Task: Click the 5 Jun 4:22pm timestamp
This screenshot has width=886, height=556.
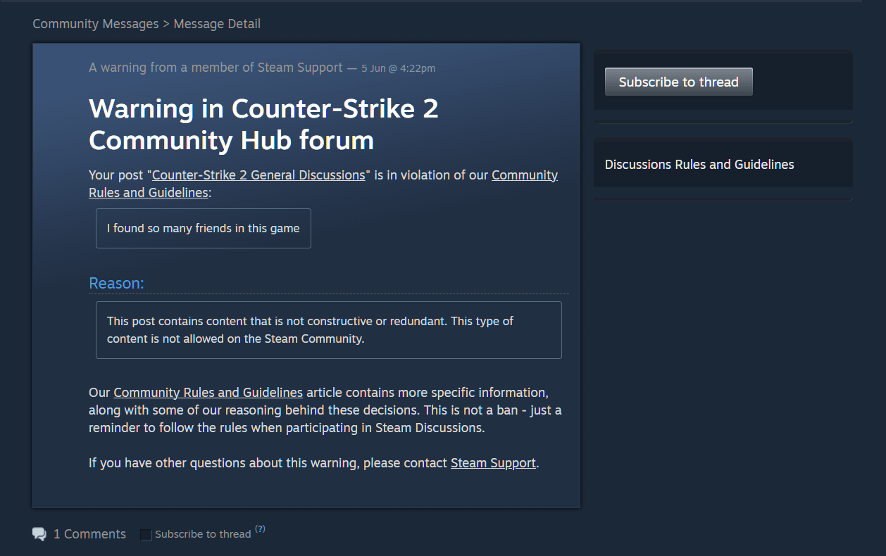Action: click(398, 68)
